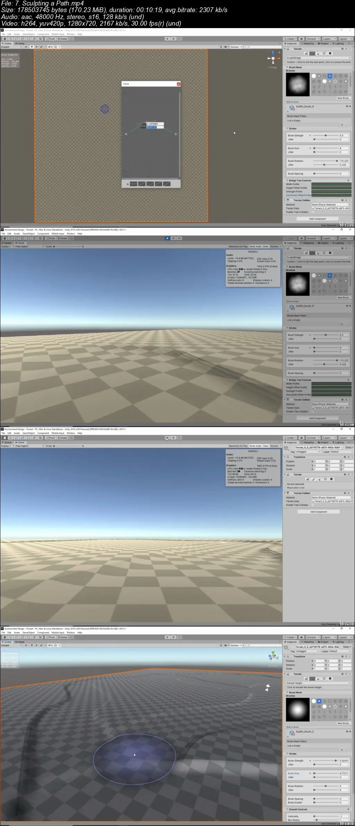
Task: Toggle Terrain component enabled checkbox in No-tool-selected frame
Action: click(292, 475)
